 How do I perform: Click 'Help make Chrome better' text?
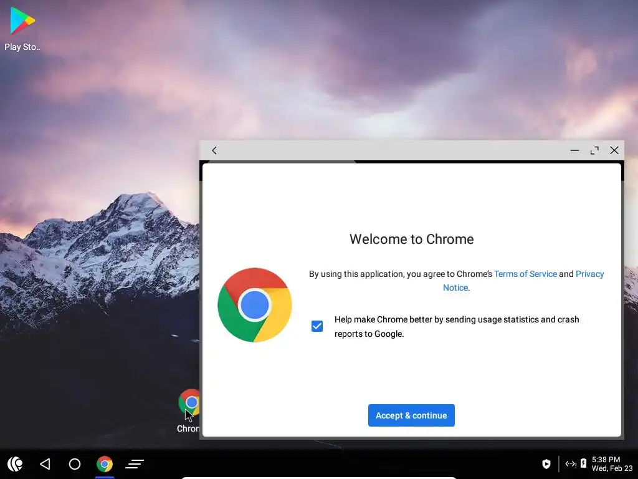[x=457, y=327]
